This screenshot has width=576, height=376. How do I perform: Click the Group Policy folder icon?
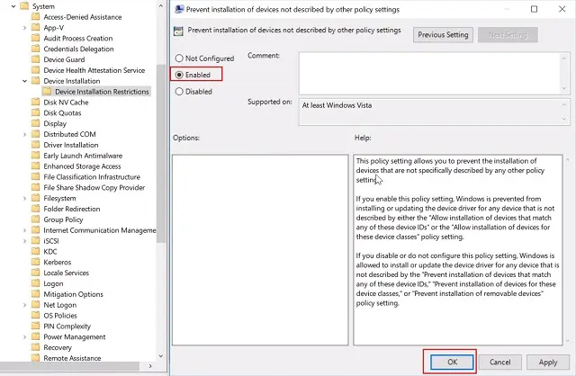36,219
